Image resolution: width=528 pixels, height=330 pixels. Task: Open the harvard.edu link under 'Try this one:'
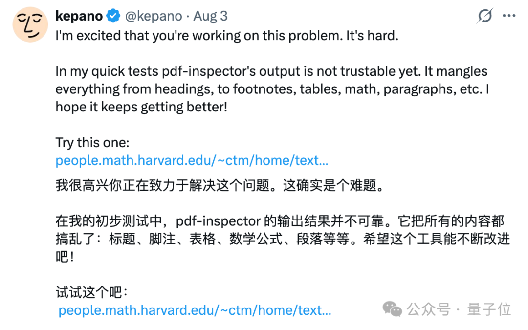click(192, 160)
